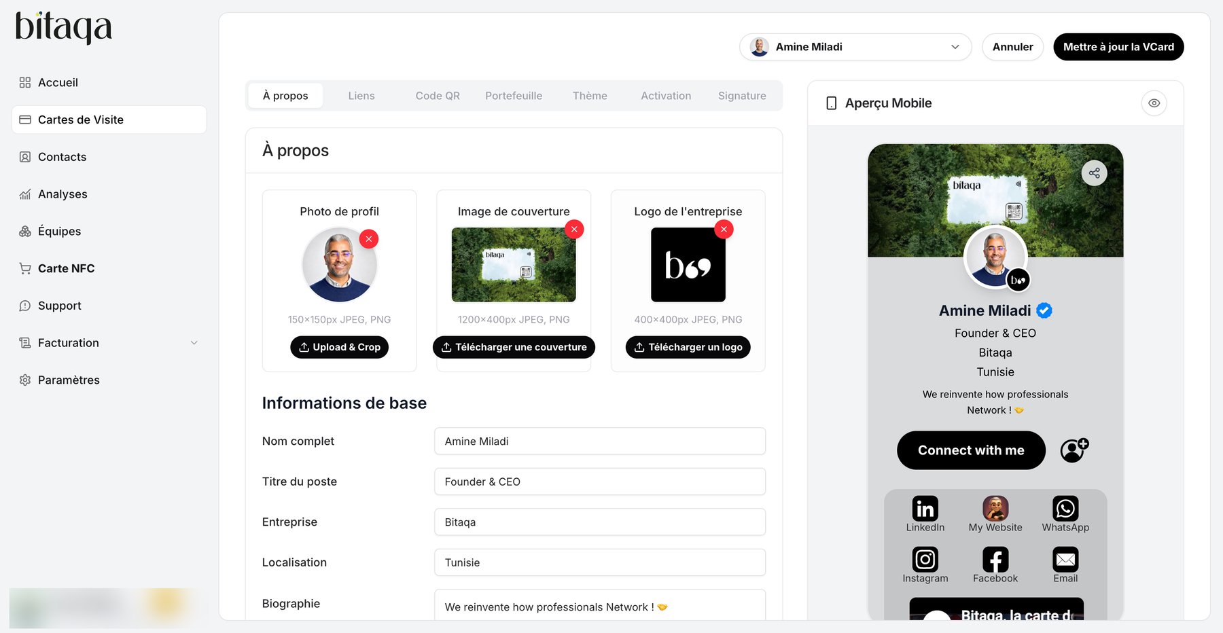The image size is (1223, 633).
Task: Open the Facebook icon in preview
Action: click(x=995, y=560)
